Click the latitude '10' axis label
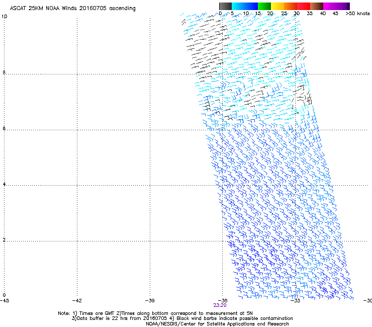Screen dimensions: 372x327 coord(4,17)
